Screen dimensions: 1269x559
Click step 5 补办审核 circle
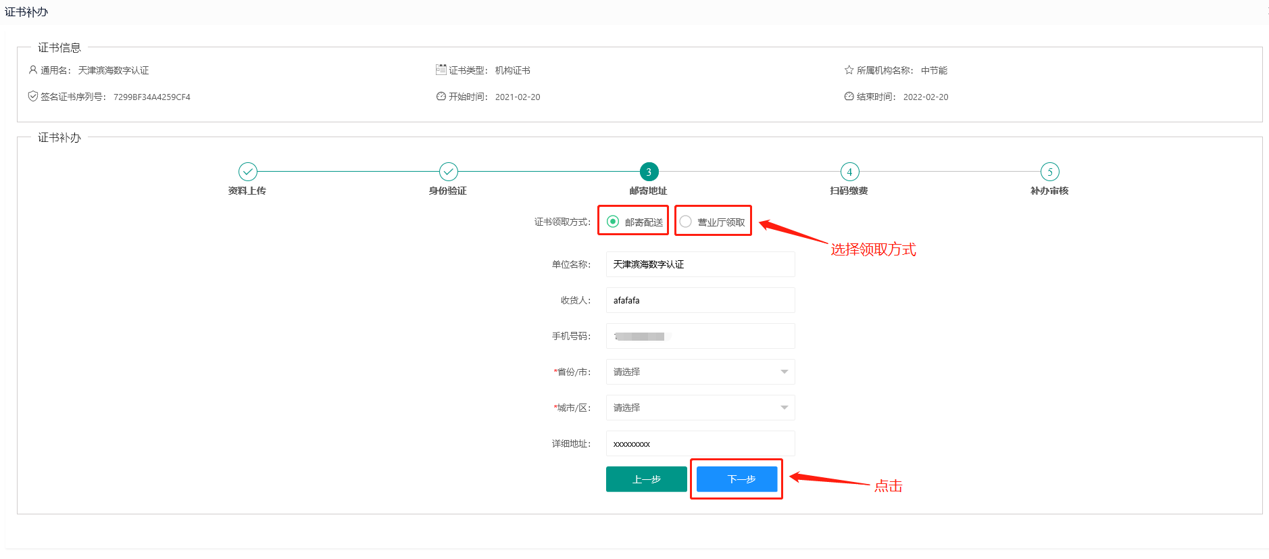1049,172
